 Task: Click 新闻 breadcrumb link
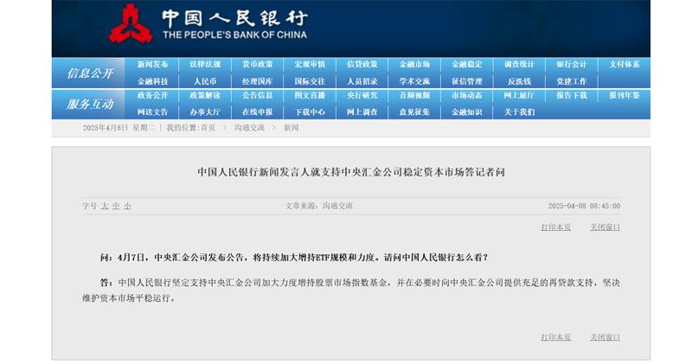(x=291, y=127)
